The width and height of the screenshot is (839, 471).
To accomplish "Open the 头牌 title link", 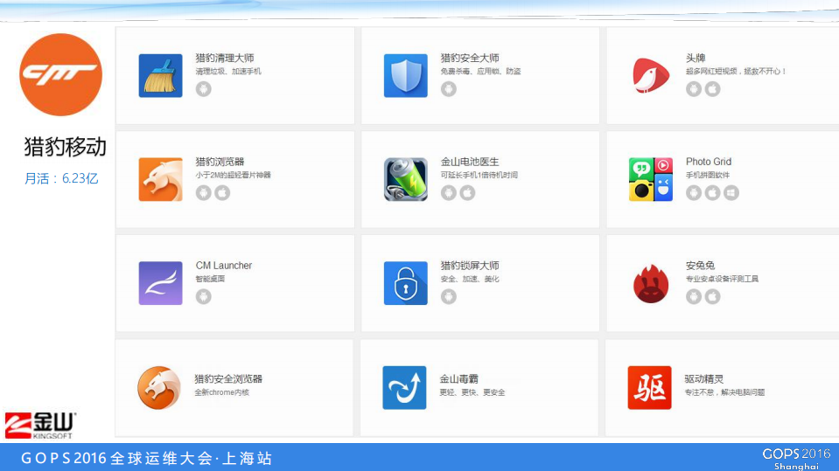I will 696,58.
